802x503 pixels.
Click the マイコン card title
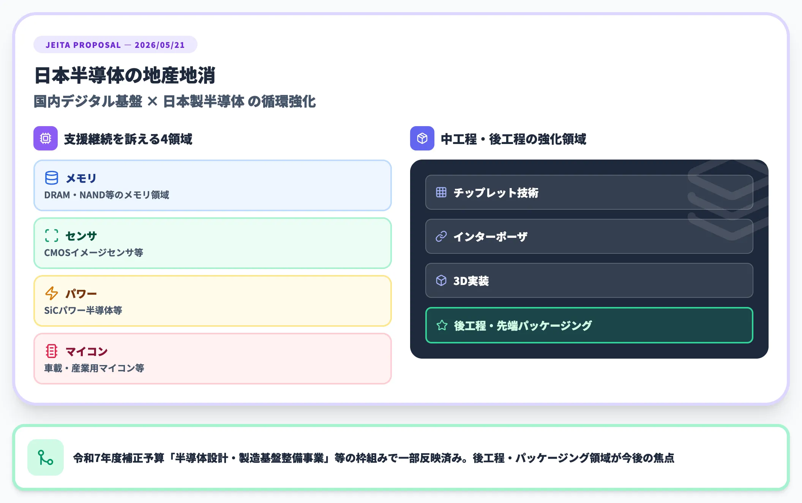(x=87, y=351)
